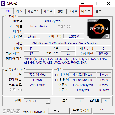Viewport: 115px width, 115px height.
Task: Select the CPU tab
Action: [7, 11]
